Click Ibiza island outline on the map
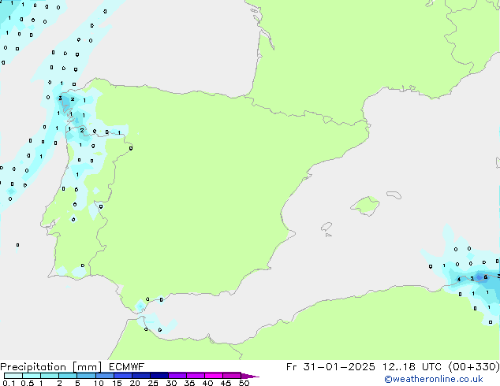The image size is (500, 386). (326, 227)
